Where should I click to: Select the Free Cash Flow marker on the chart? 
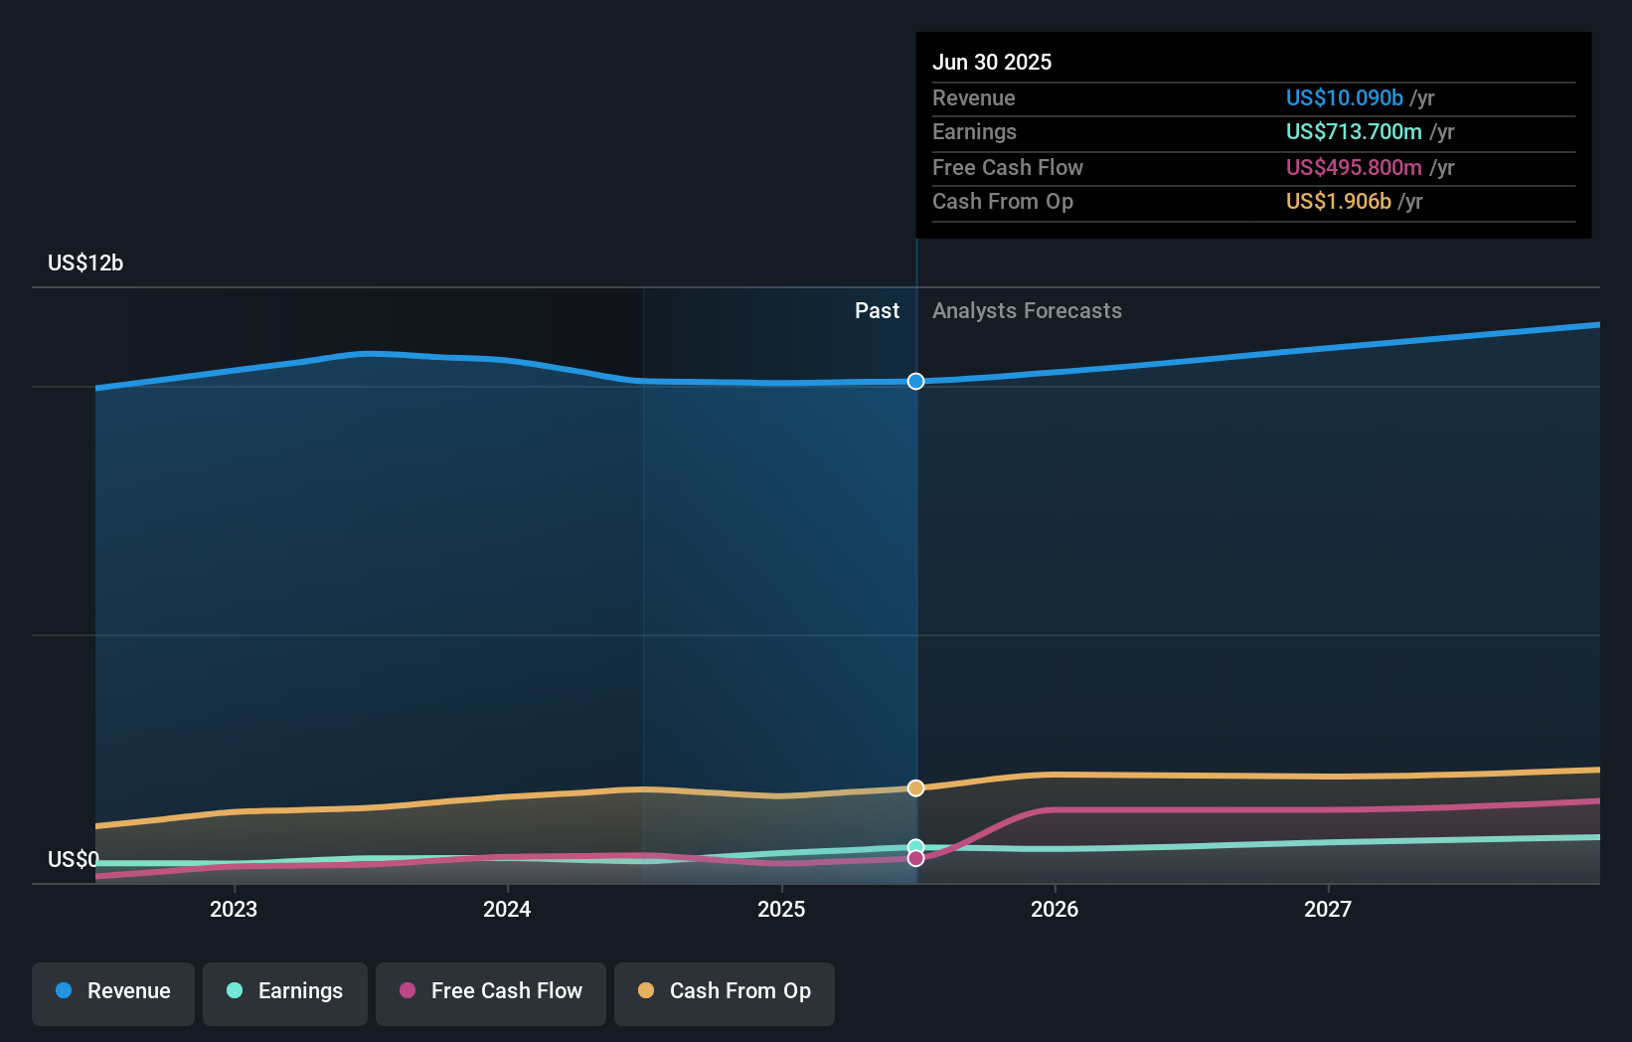click(x=915, y=858)
